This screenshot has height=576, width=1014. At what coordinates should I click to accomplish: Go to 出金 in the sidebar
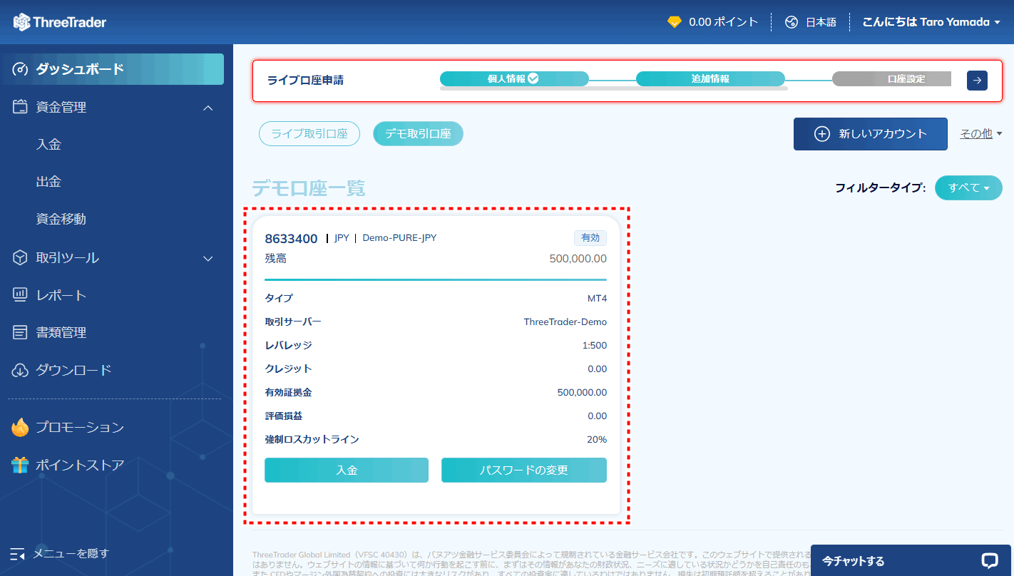tap(48, 182)
